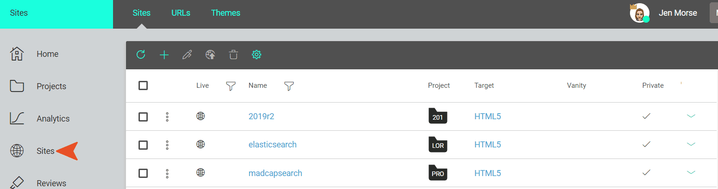
Task: Switch to the Themes tab
Action: tap(226, 13)
